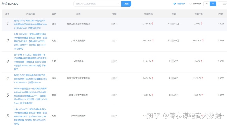The image size is (227, 125).
Task: Click the 销量环比 column header
Action: (148, 14)
